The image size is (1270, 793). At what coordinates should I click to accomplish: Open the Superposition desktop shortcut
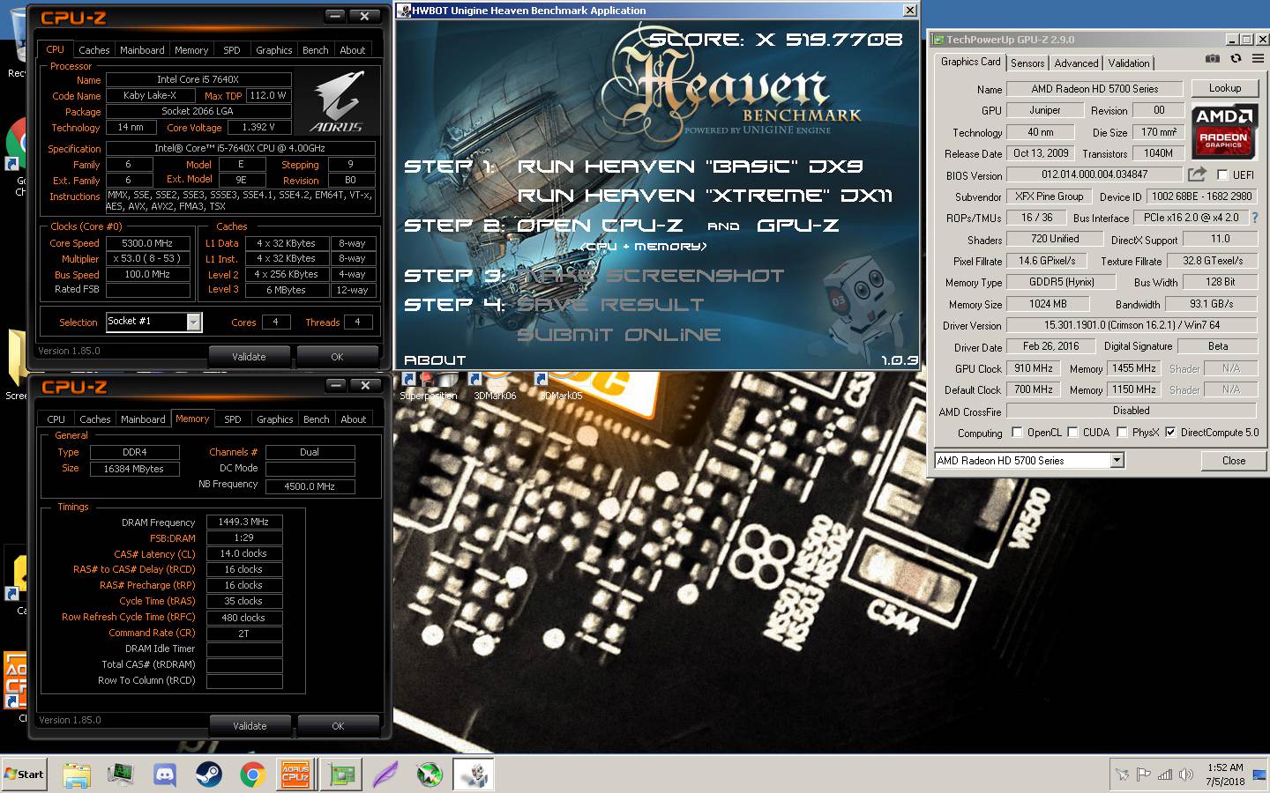(428, 386)
